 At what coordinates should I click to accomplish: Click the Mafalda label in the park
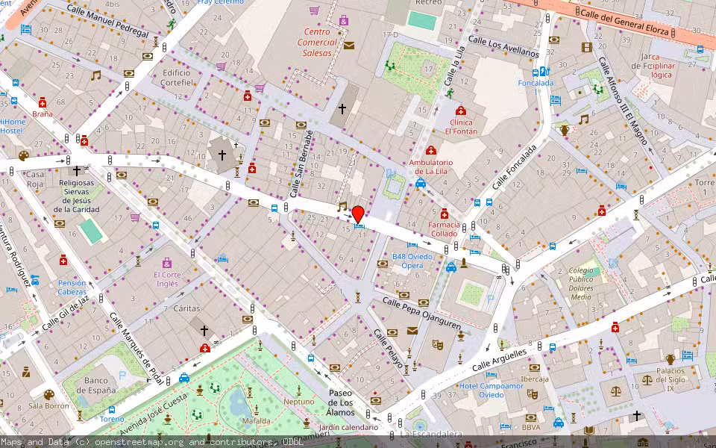tap(256, 420)
